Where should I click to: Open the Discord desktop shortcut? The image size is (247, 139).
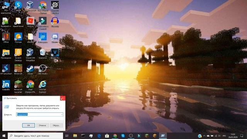coord(55,38)
